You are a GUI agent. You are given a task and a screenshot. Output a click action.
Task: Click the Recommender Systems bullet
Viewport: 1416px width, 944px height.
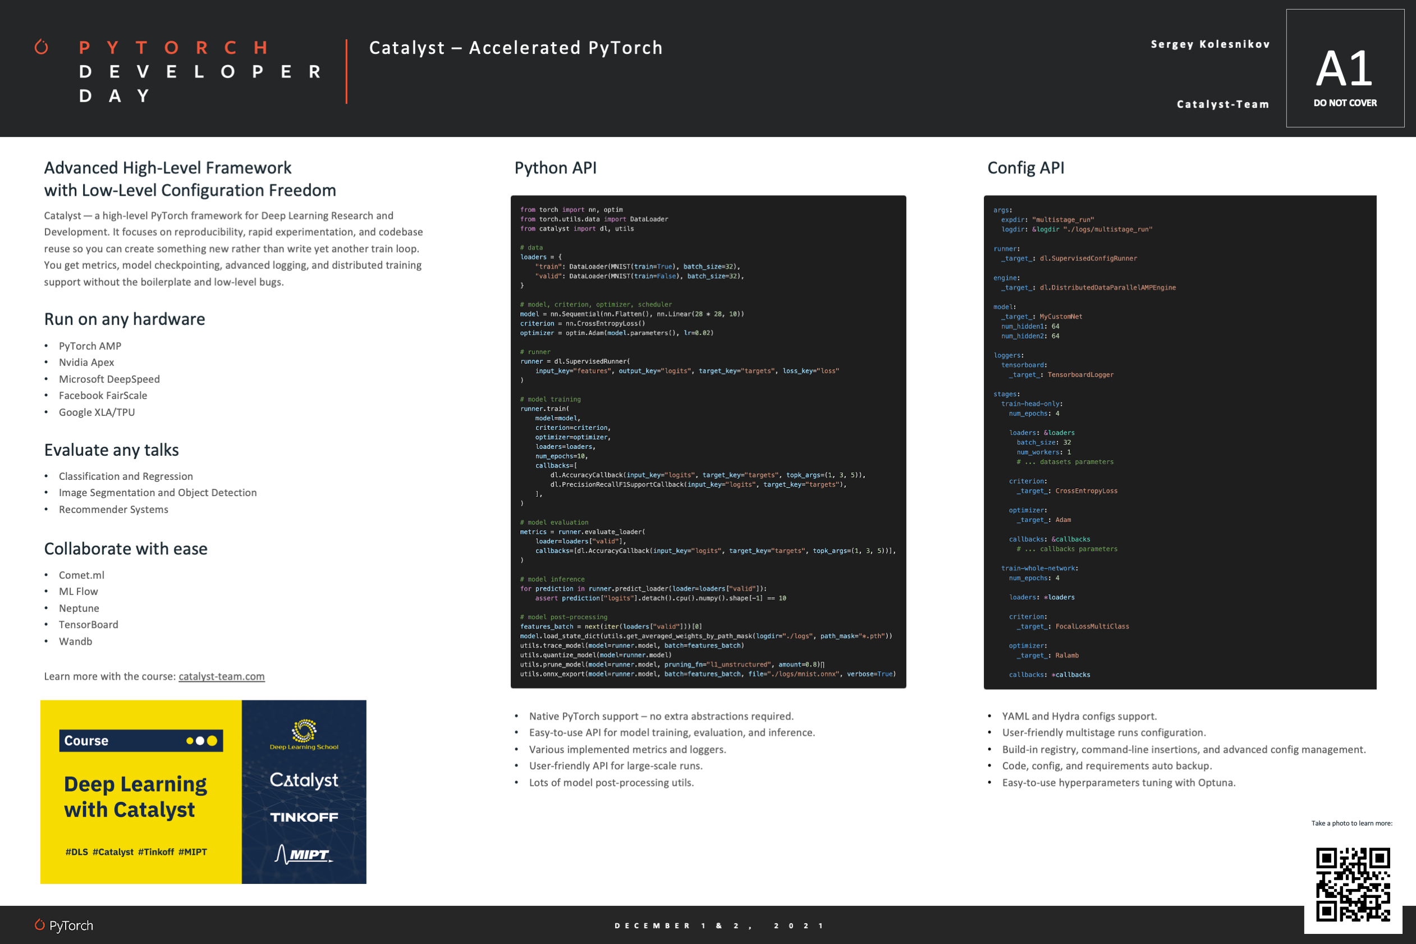pos(113,510)
